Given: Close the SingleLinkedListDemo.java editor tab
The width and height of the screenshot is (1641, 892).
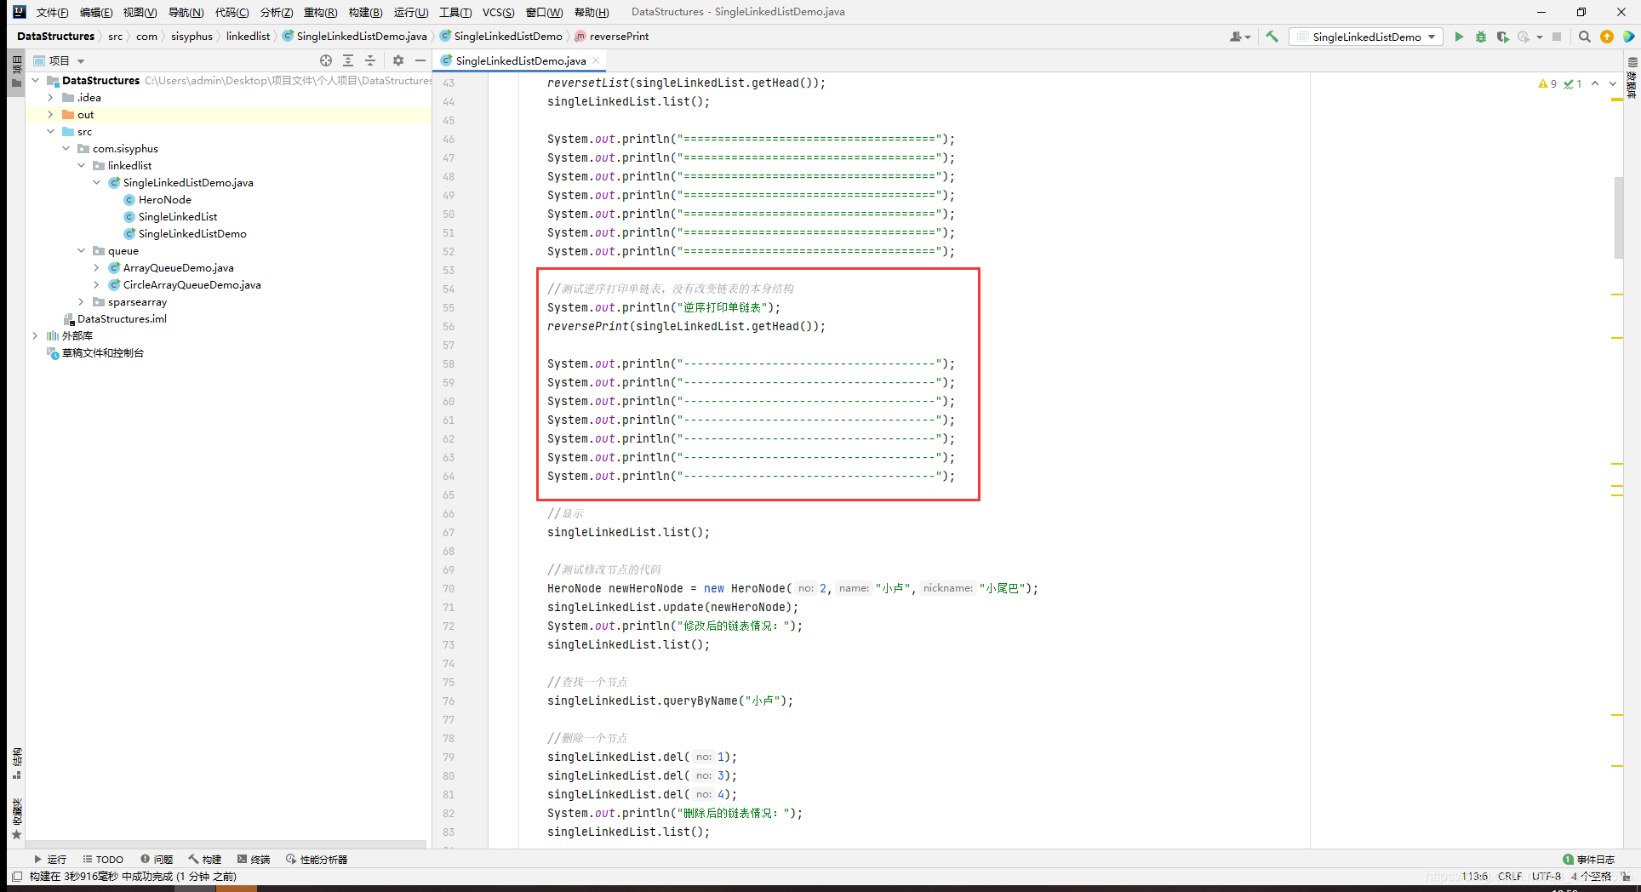Looking at the screenshot, I should [596, 60].
